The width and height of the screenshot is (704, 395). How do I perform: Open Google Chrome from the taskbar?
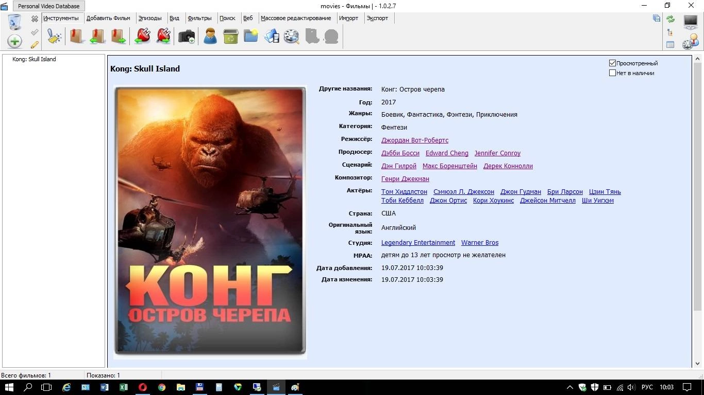click(x=161, y=387)
